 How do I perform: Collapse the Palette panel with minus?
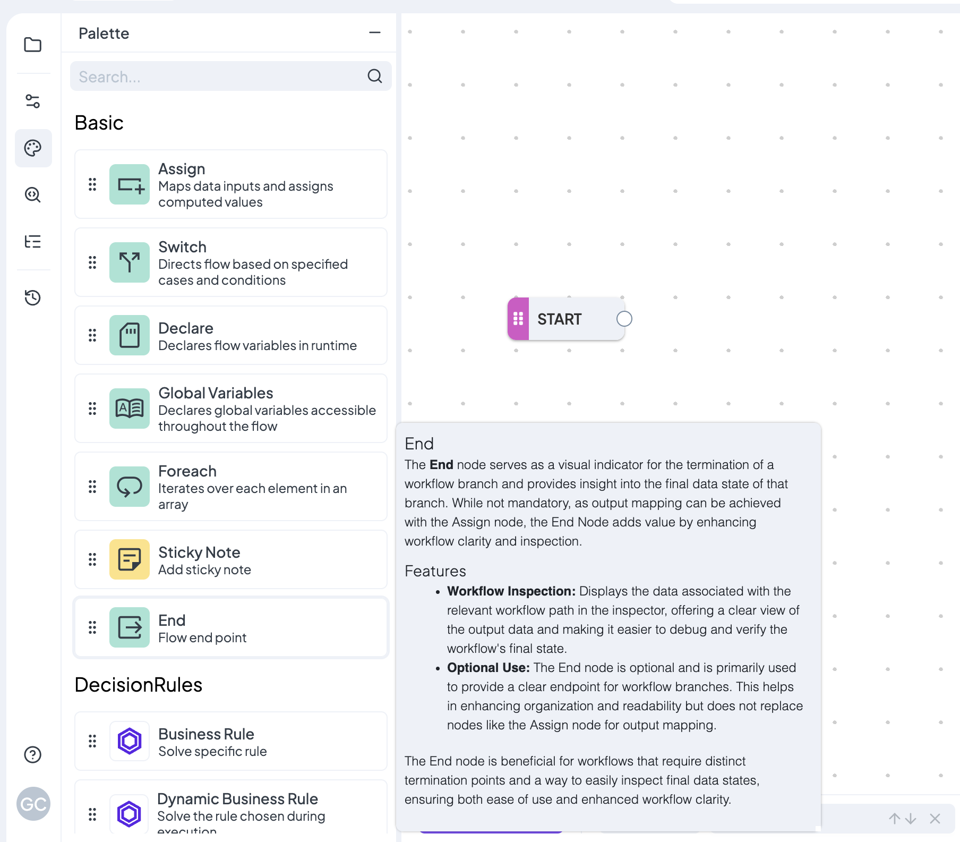[375, 33]
